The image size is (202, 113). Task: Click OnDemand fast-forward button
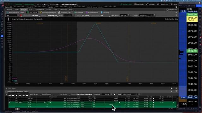[x=23, y=95]
